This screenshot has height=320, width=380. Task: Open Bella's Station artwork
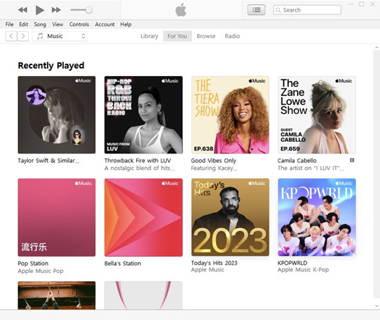click(144, 218)
